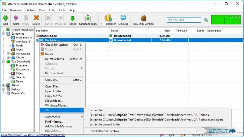
Task: Open the File menu
Action: coord(4,10)
